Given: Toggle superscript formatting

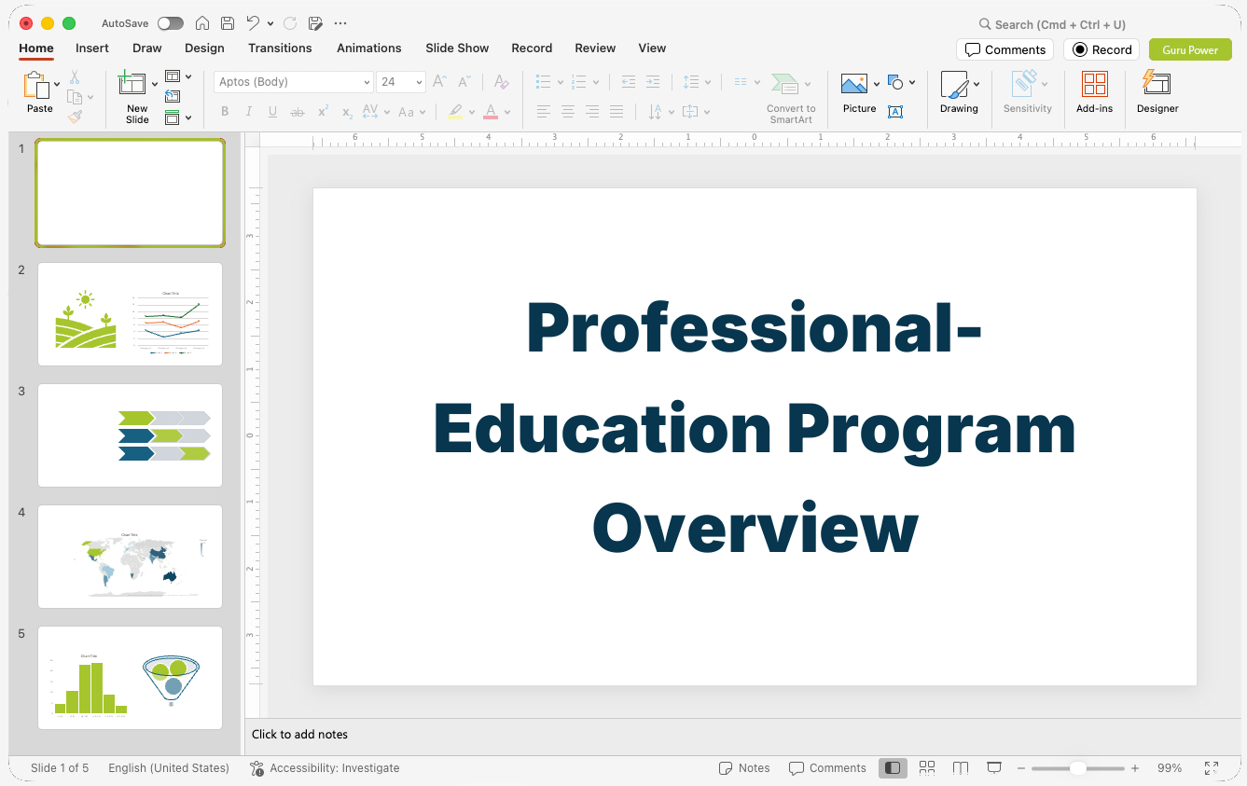Looking at the screenshot, I should [x=323, y=112].
